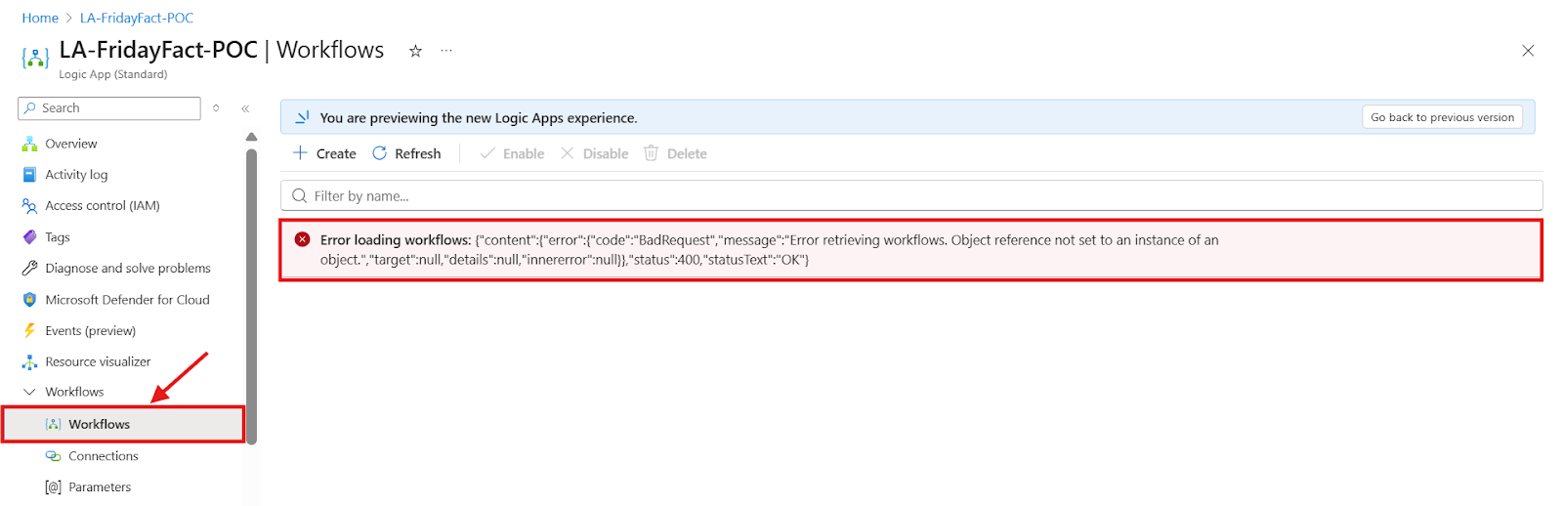
Task: Click Go back to previous version
Action: click(1442, 117)
